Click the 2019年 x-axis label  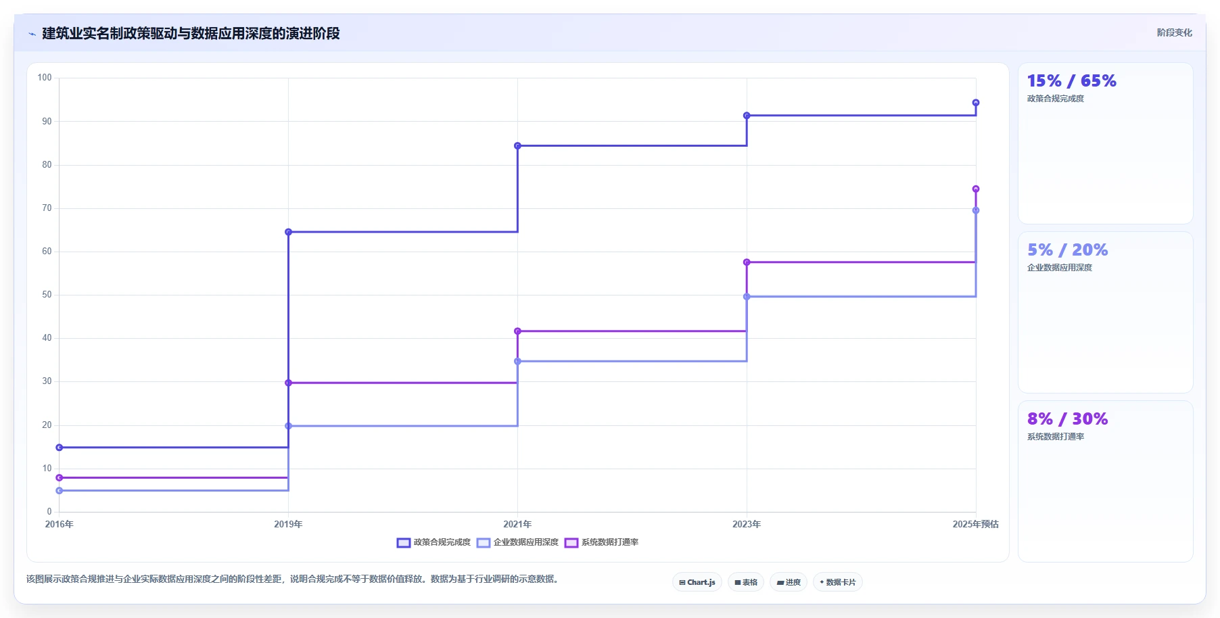click(289, 524)
